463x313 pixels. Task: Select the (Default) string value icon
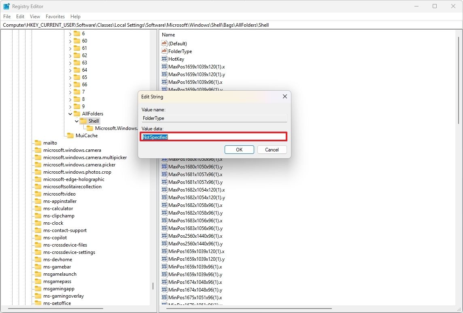point(164,44)
